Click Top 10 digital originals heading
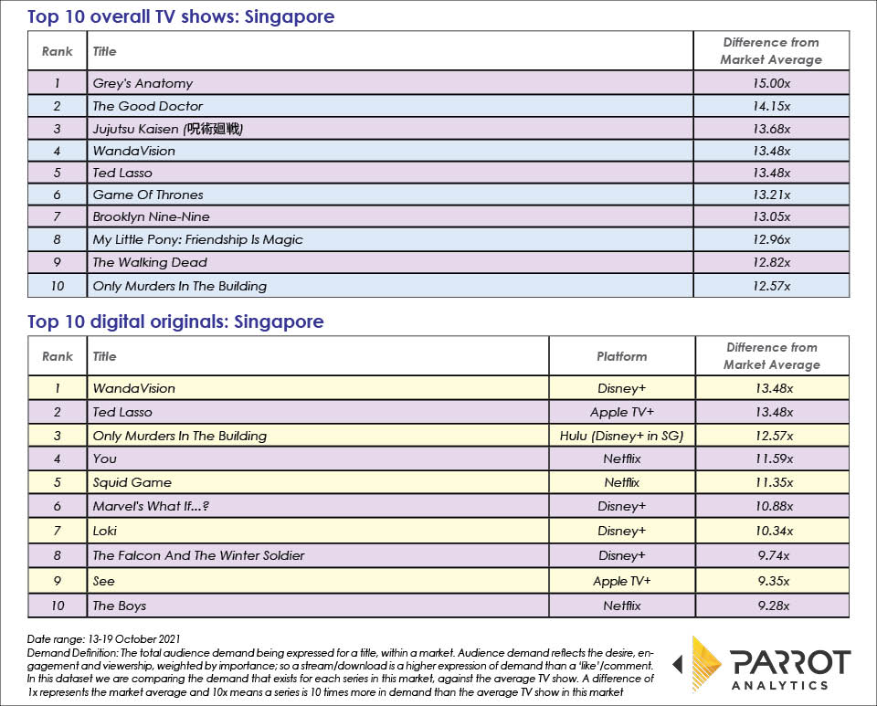Viewport: 877px width, 706px height. pyautogui.click(x=175, y=321)
